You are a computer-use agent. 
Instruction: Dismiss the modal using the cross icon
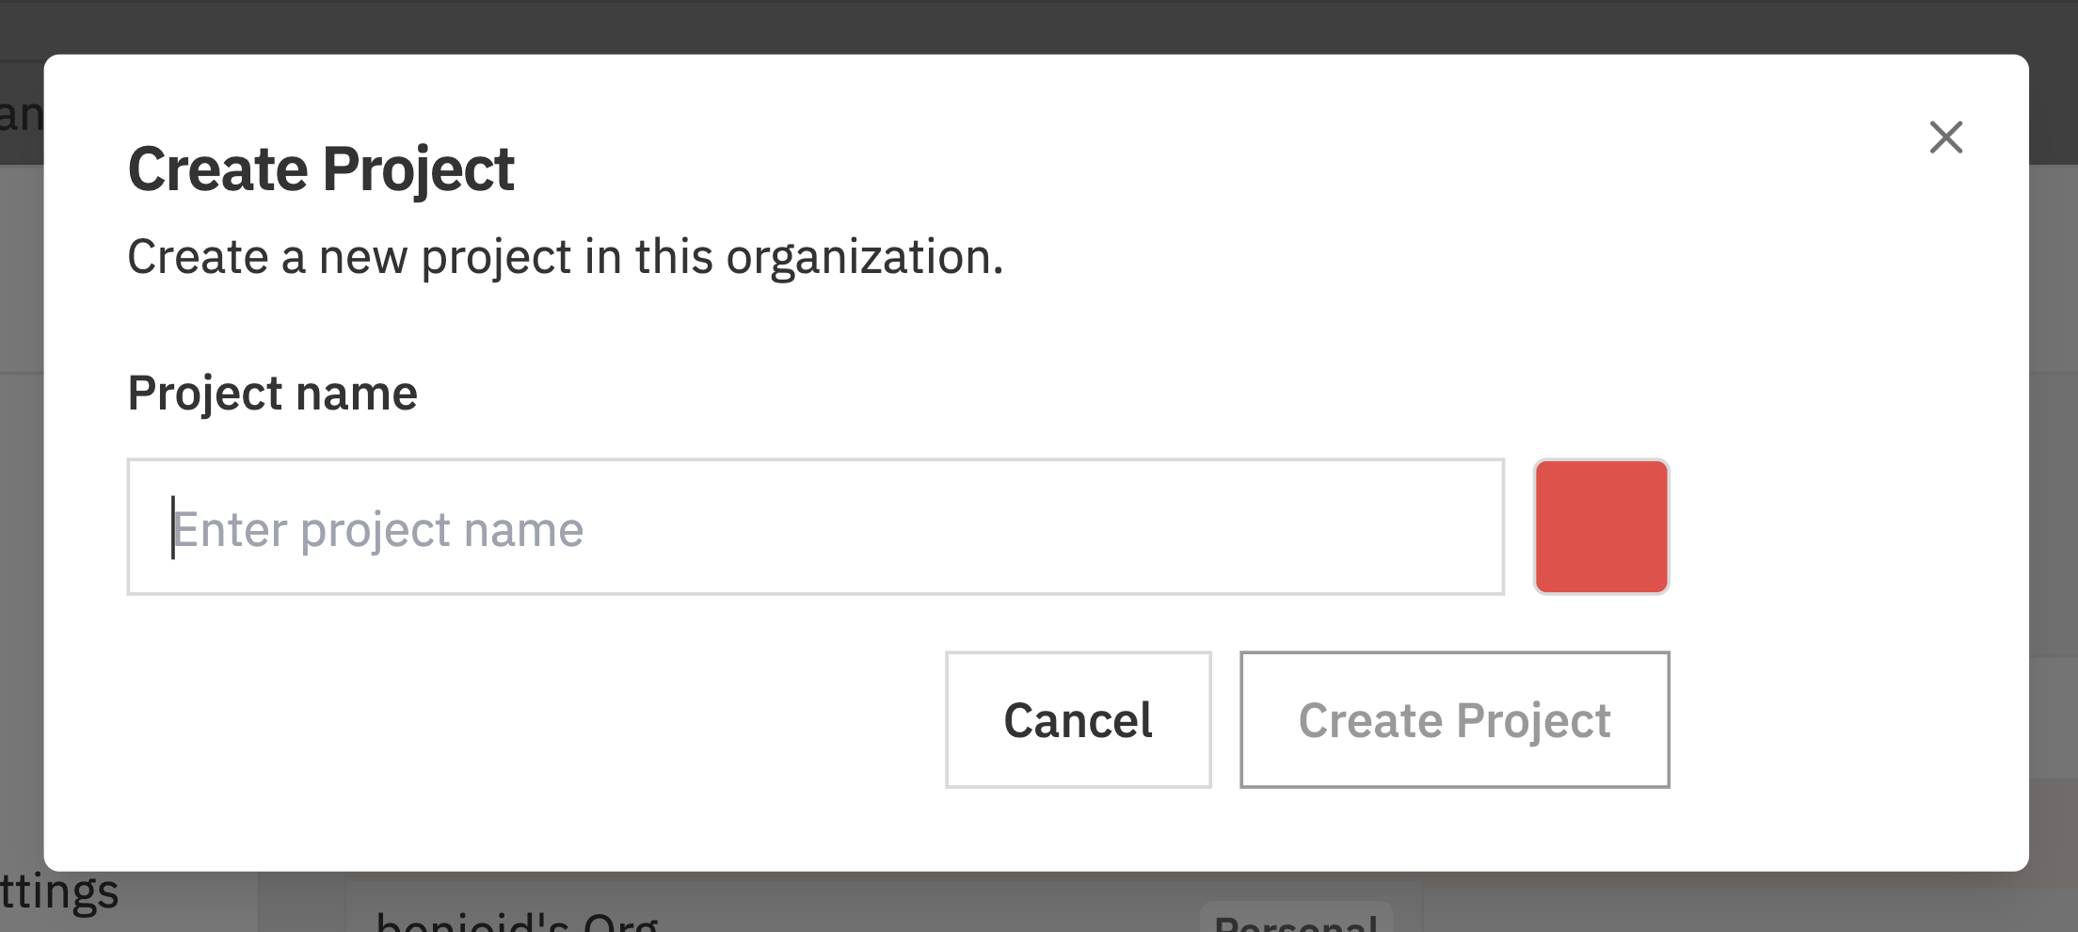pyautogui.click(x=1946, y=137)
